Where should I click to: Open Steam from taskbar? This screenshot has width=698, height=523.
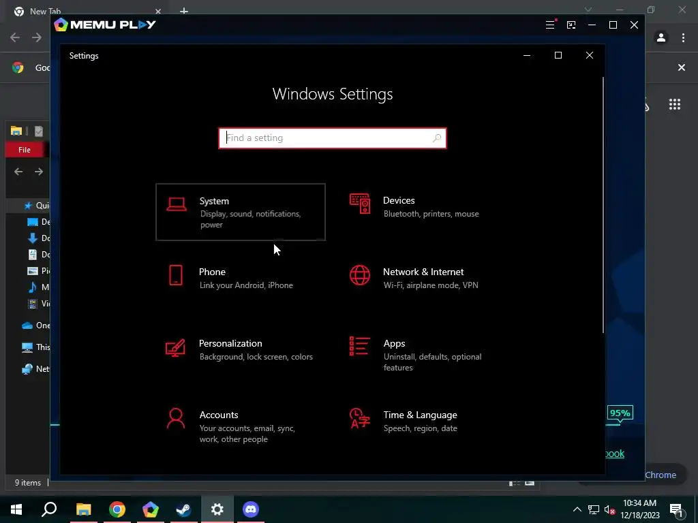184,509
